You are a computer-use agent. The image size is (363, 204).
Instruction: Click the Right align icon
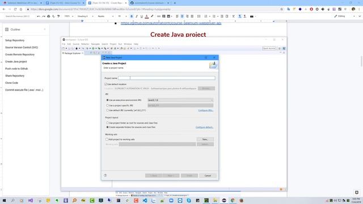187,16
